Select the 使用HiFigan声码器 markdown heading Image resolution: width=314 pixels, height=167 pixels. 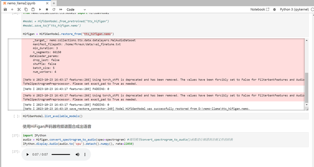tap(57, 126)
